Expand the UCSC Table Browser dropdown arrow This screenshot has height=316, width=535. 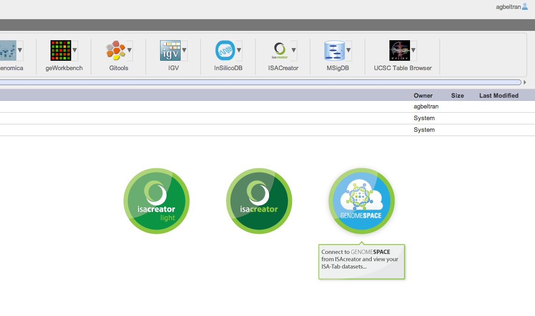pos(413,50)
